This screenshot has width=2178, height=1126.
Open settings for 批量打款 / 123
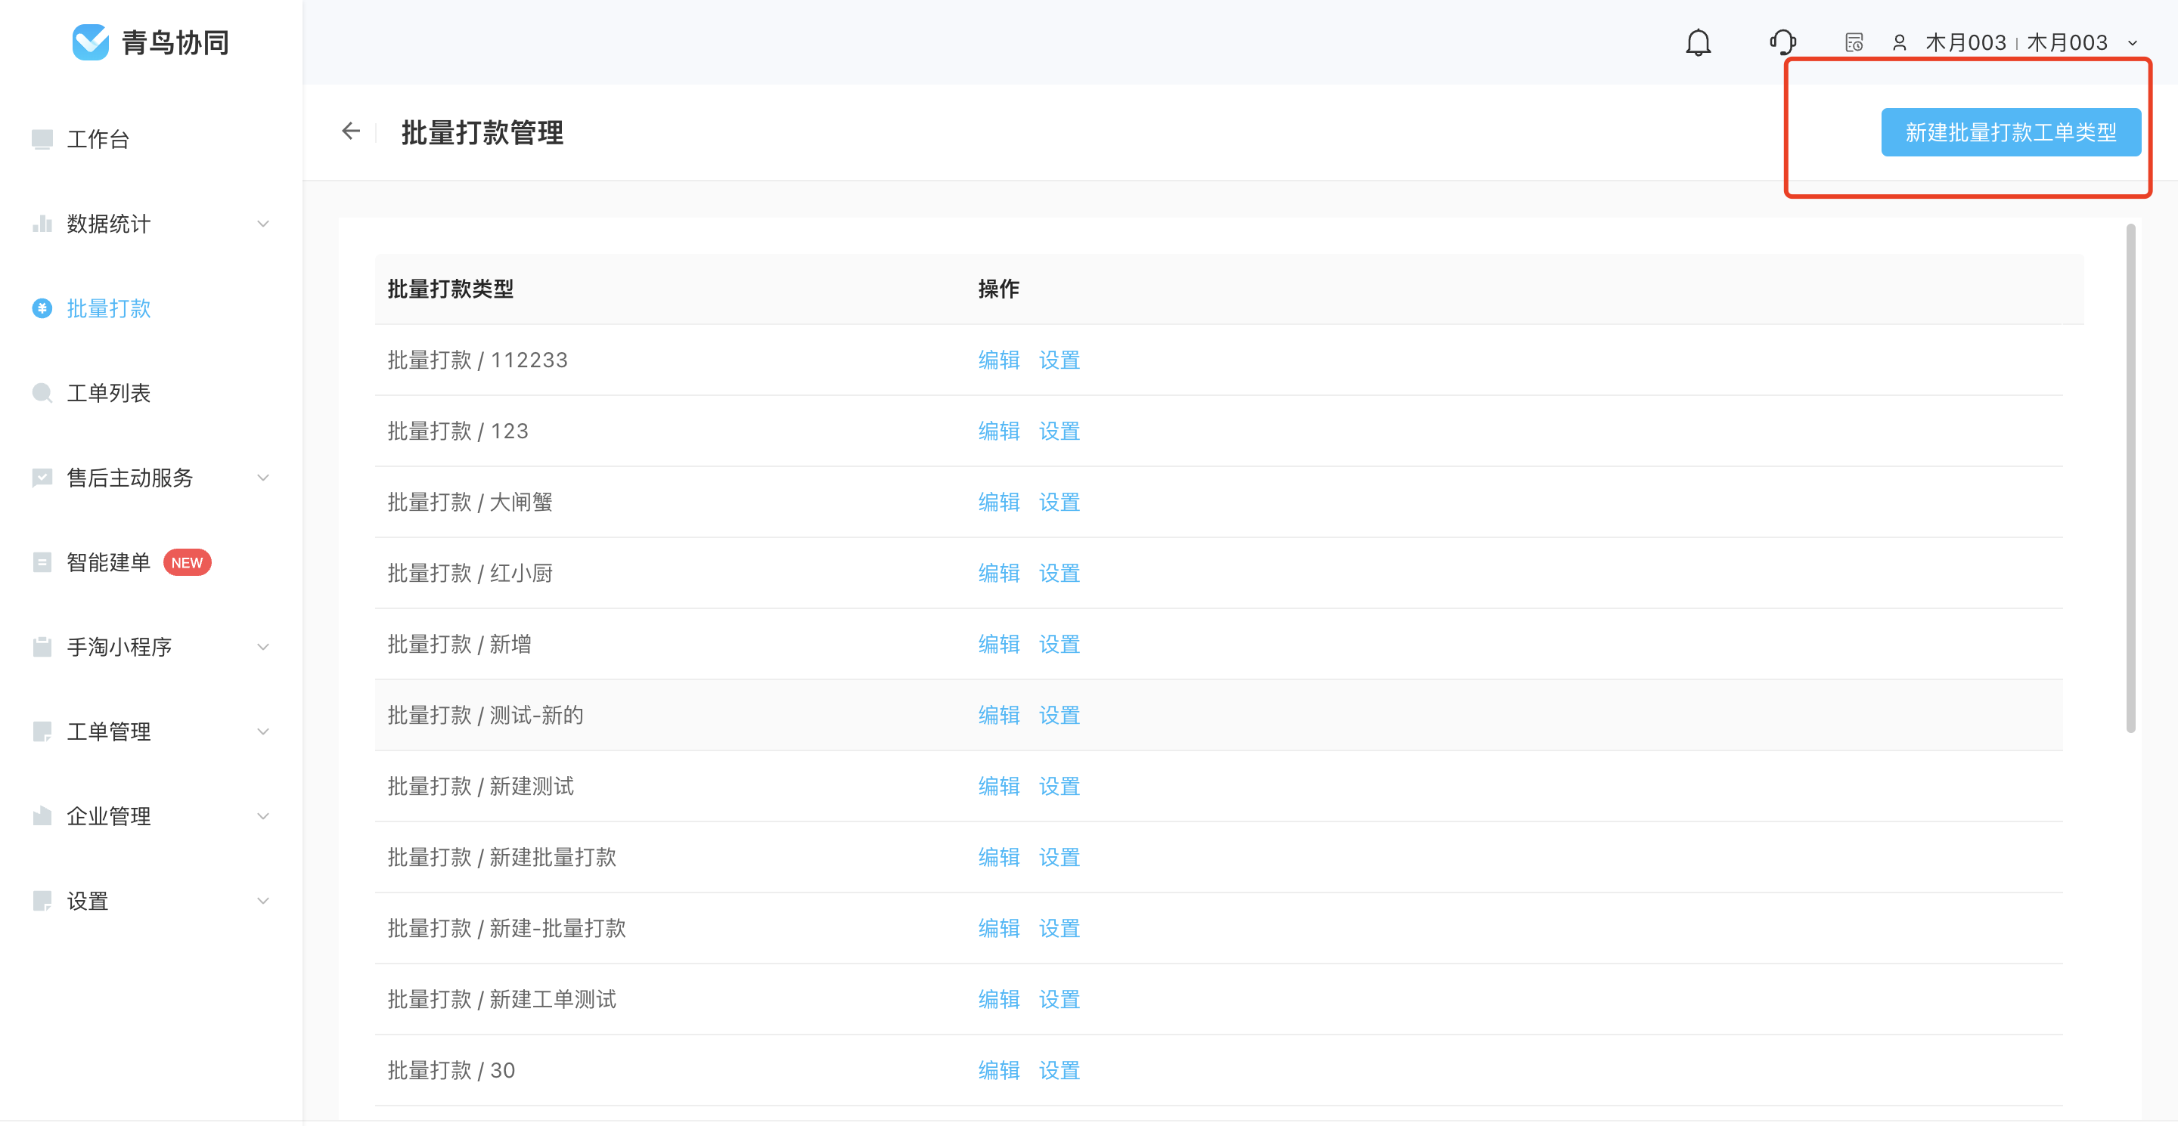tap(1060, 431)
